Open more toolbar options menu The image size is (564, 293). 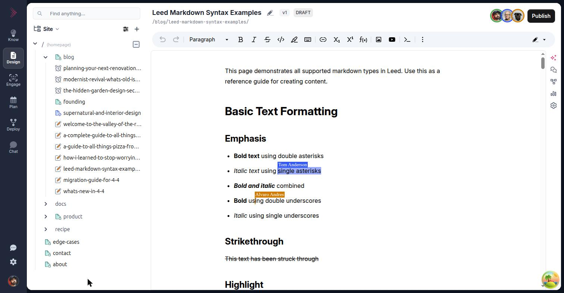tap(423, 40)
